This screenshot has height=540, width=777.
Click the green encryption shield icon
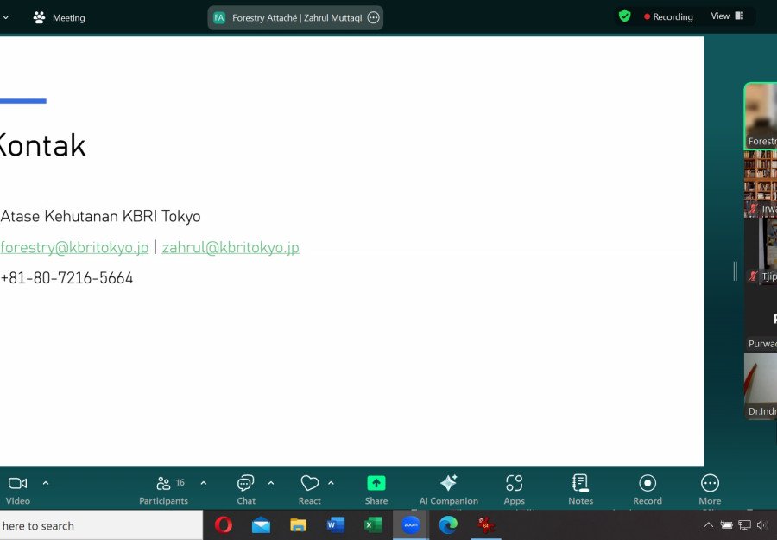624,16
